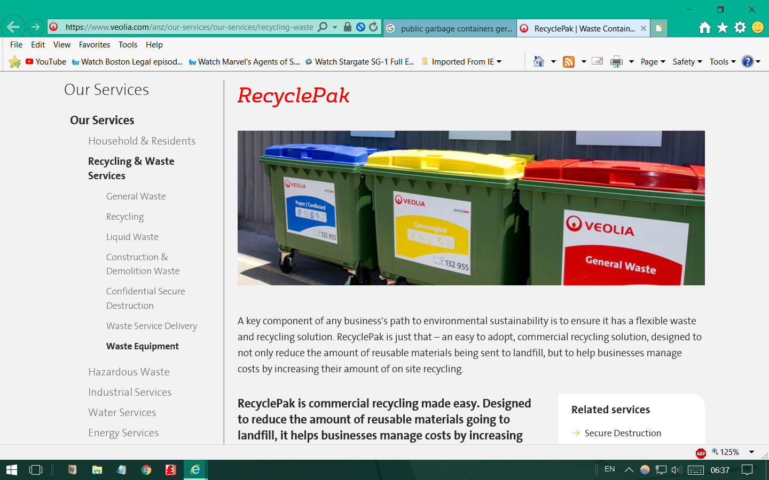This screenshot has height=480, width=769.
Task: Open the Edit menu
Action: 38,45
